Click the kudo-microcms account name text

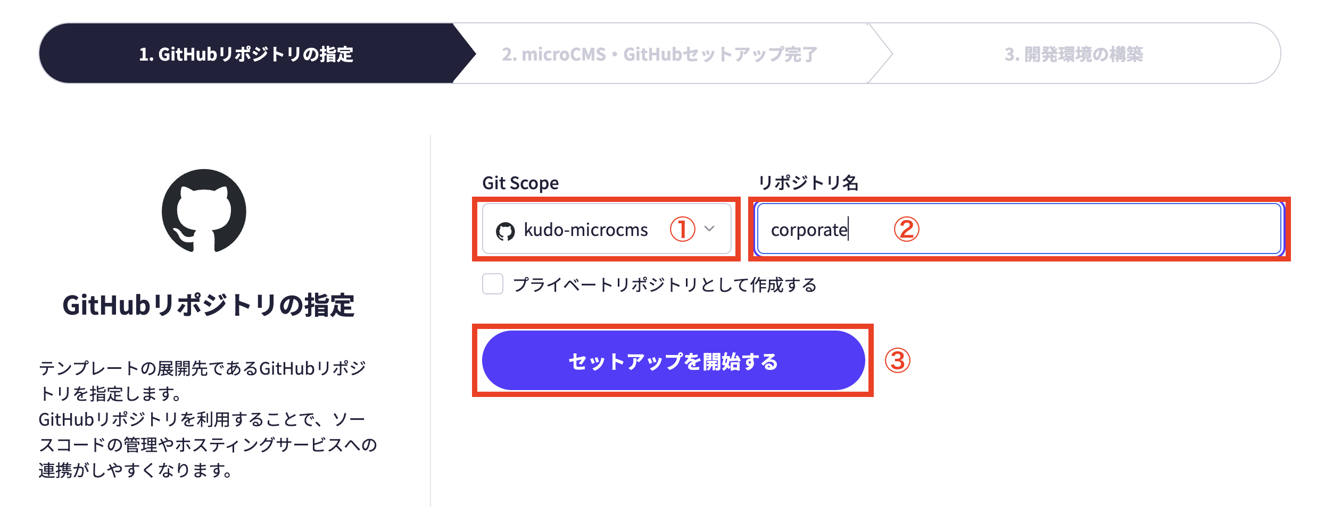coord(586,230)
